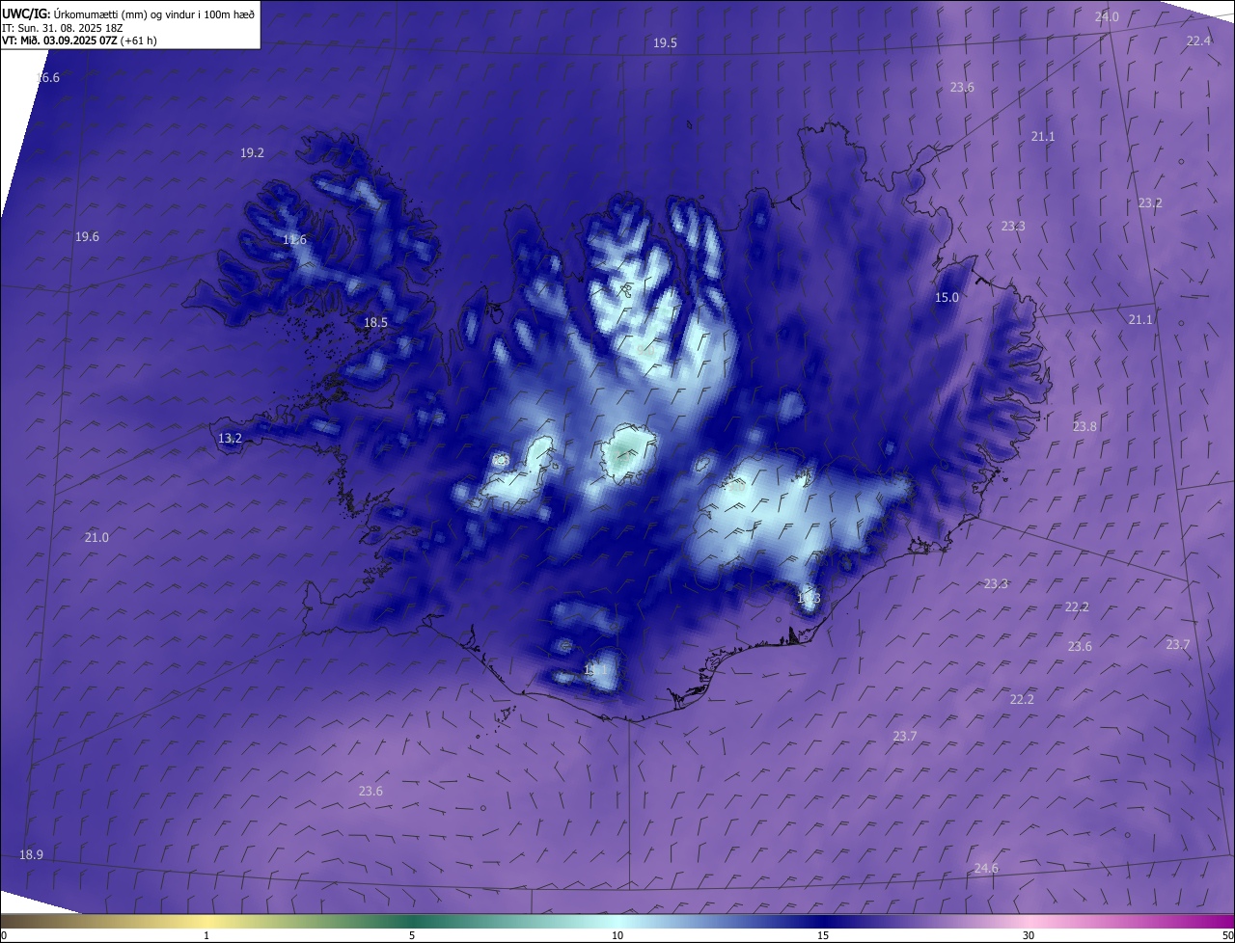Click the 21.0 value label

96,537
